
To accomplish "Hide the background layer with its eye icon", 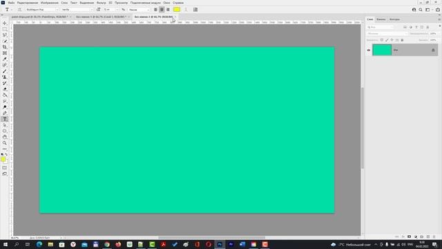I will 369,50.
